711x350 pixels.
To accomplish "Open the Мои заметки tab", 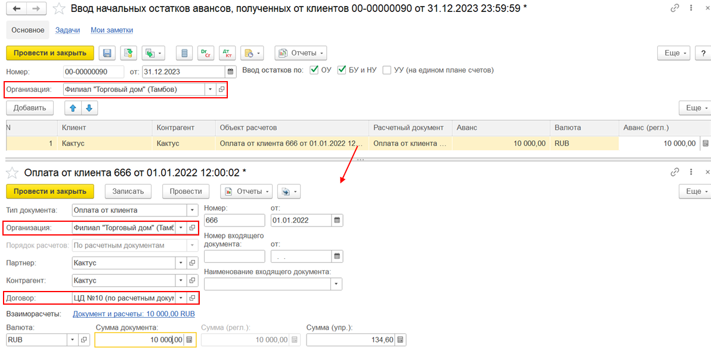I will pyautogui.click(x=112, y=30).
